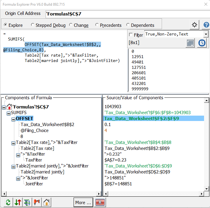Select the Dependents radio option
The image size is (210, 208).
[128, 25]
